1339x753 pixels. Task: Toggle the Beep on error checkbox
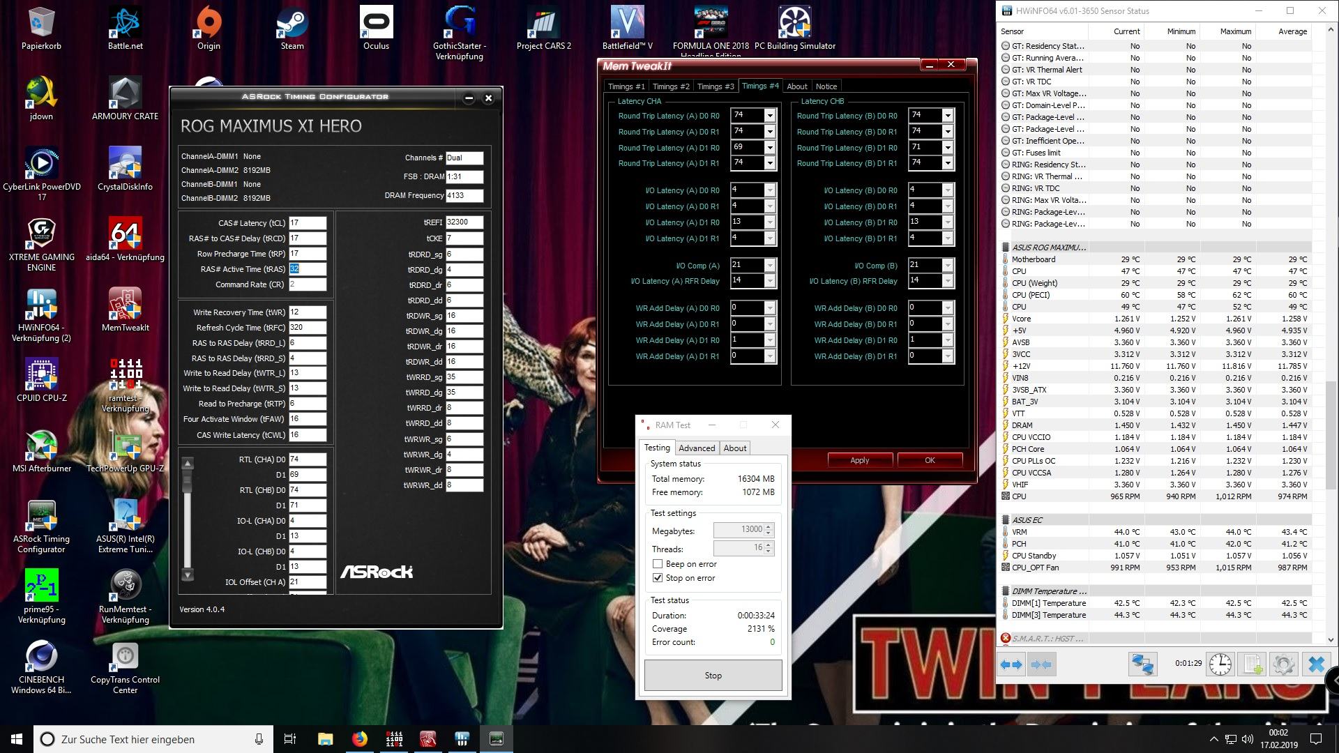pyautogui.click(x=657, y=563)
